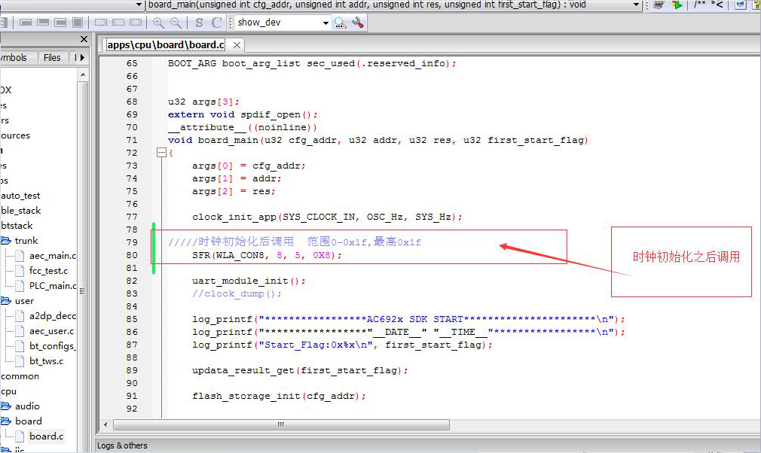
Task: Click the jump-back rectangle icon
Action: 118,23
